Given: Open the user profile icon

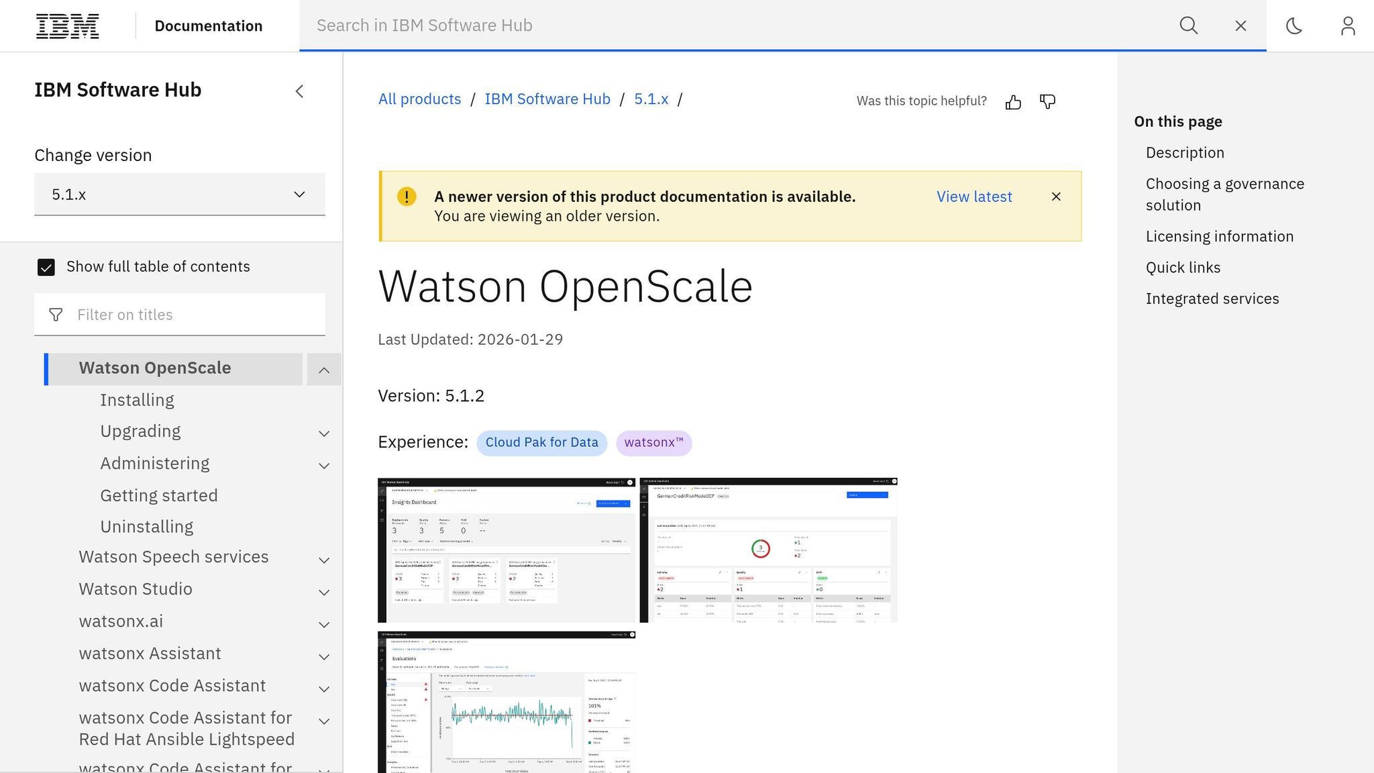Looking at the screenshot, I should click(x=1348, y=25).
